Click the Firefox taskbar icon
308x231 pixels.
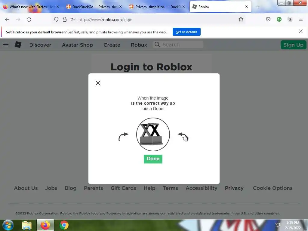click(45, 225)
